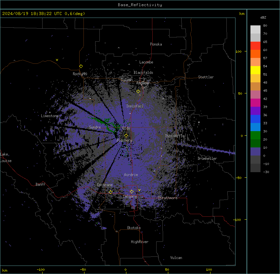Click the Vulcan town label
Screen dimensions: 280x274
tap(176, 258)
